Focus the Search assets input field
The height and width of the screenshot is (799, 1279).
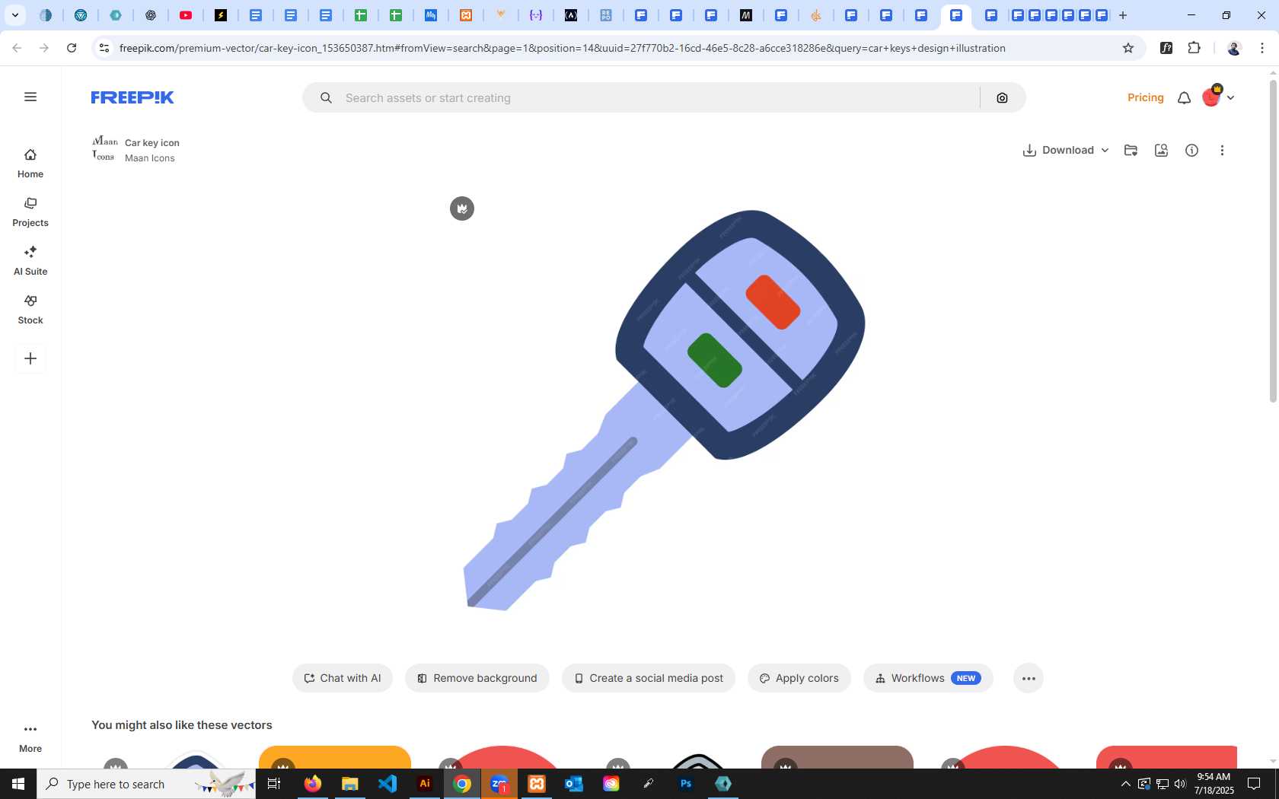[656, 97]
